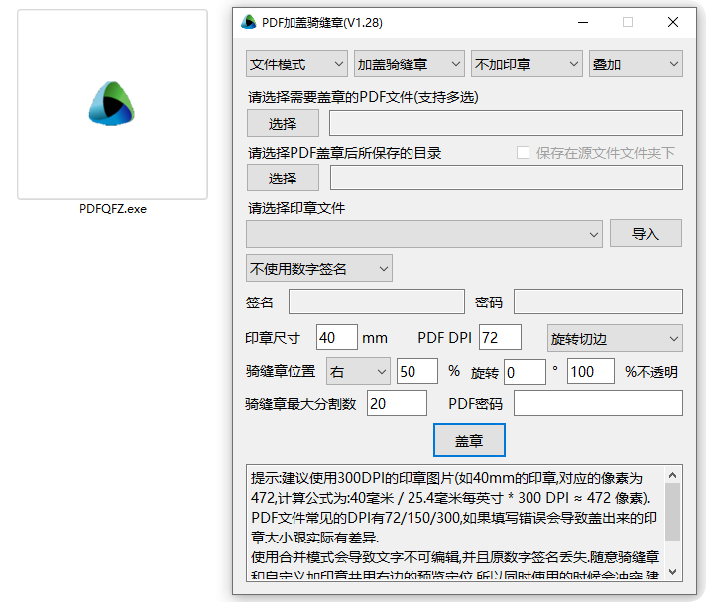Screen dimensions: 706x602
Task: Open the 骑缝章位置 dropdown showing 右
Action: coord(358,371)
